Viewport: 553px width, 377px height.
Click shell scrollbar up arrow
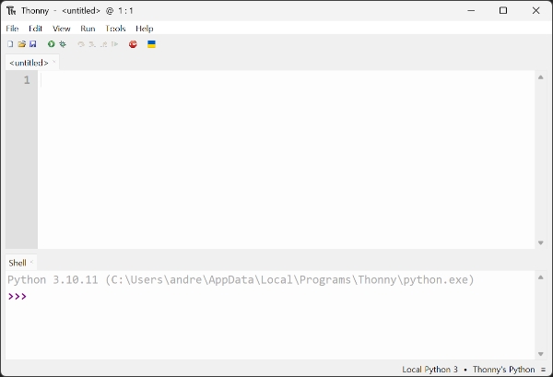point(541,277)
